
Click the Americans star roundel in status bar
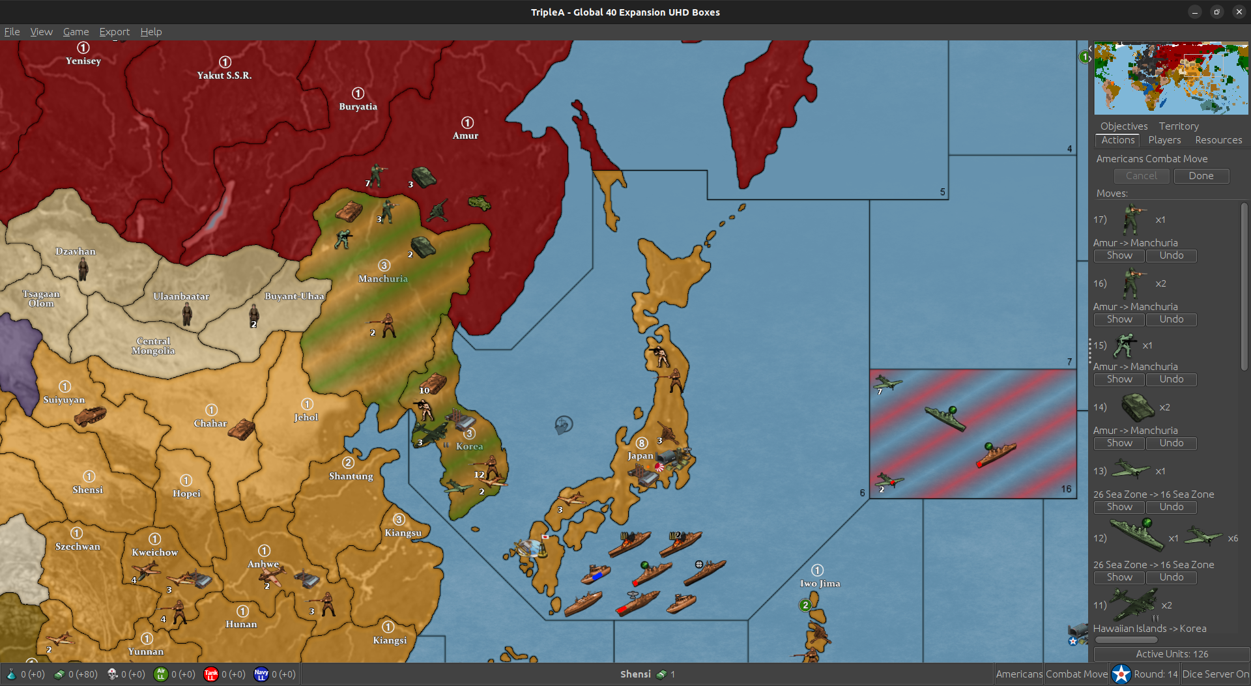pos(1121,674)
